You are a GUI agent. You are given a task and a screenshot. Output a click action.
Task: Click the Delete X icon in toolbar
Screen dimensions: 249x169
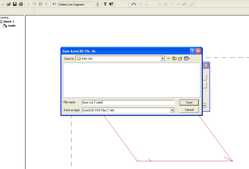click(x=47, y=4)
